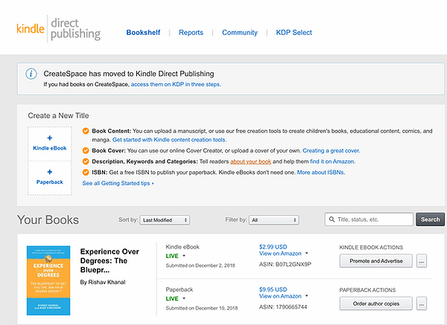This screenshot has width=447, height=325.
Task: Open ellipsis menu beside Order author copies
Action: click(x=422, y=303)
